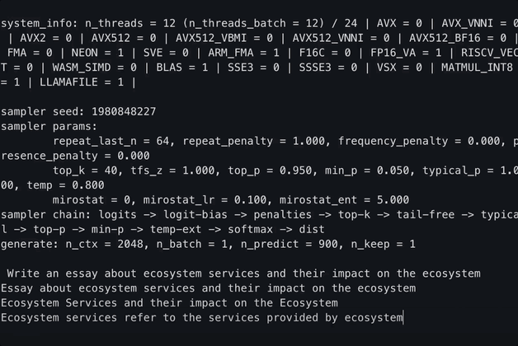Click the 'softmax' step in sampler chain
The height and width of the screenshot is (346, 518).
click(x=251, y=229)
